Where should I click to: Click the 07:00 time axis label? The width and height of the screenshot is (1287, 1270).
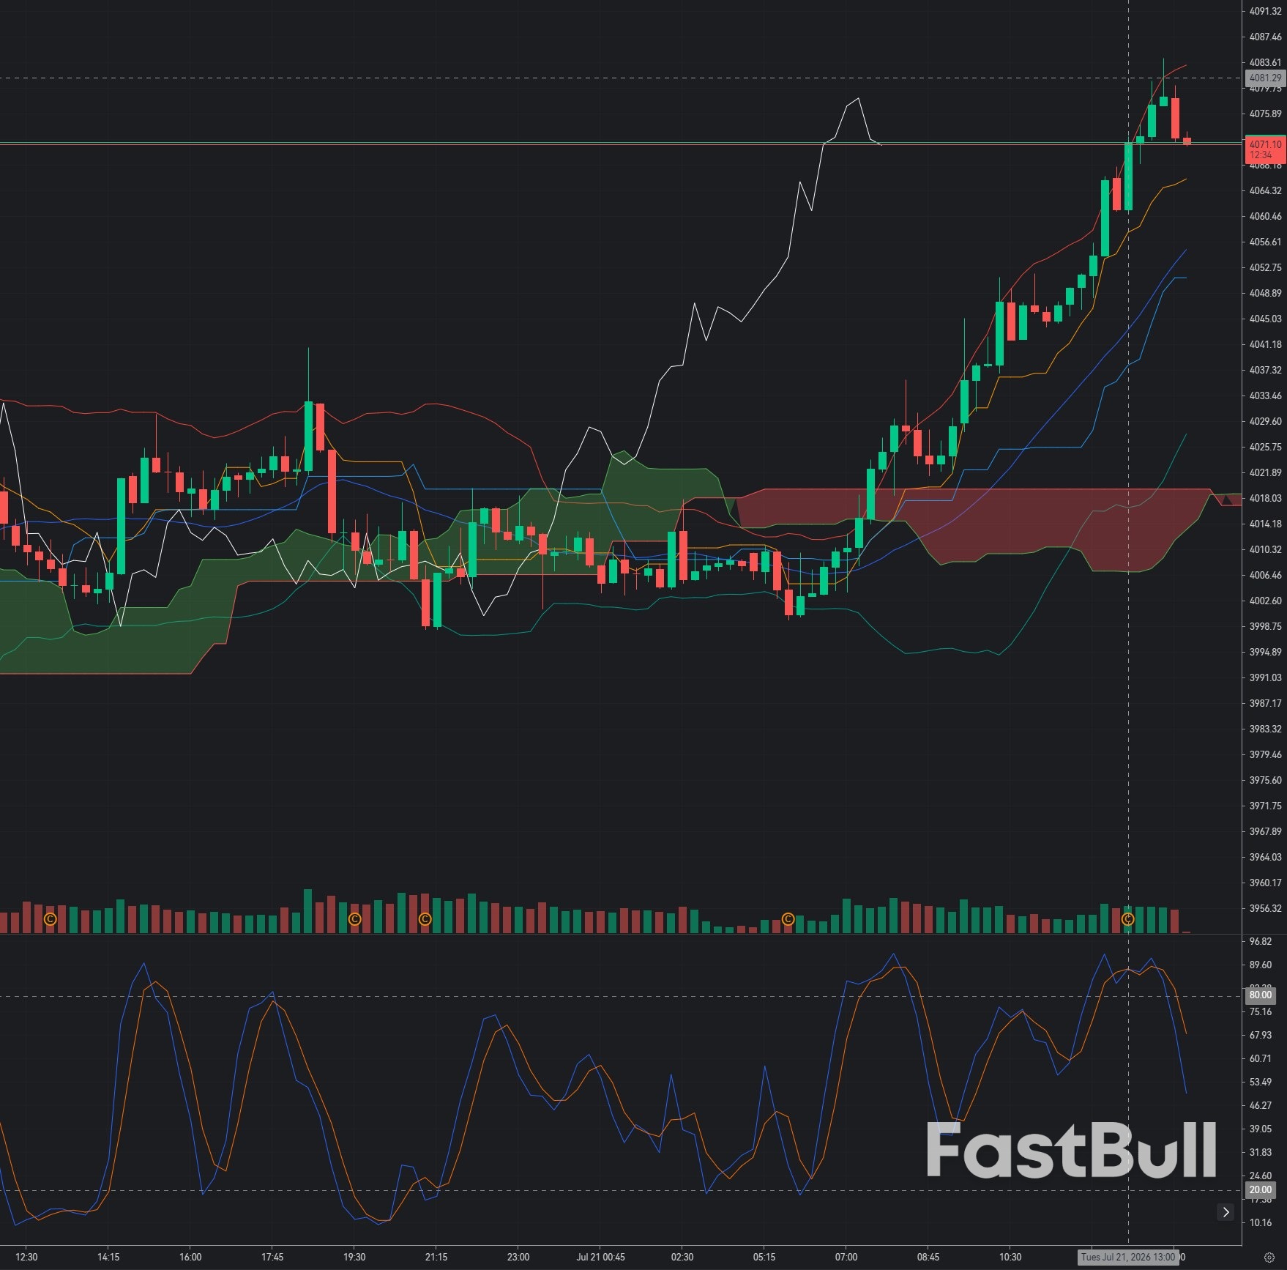846,1257
